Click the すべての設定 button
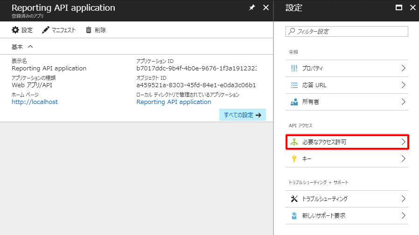Viewport: 419px width, 235px height. [243, 115]
